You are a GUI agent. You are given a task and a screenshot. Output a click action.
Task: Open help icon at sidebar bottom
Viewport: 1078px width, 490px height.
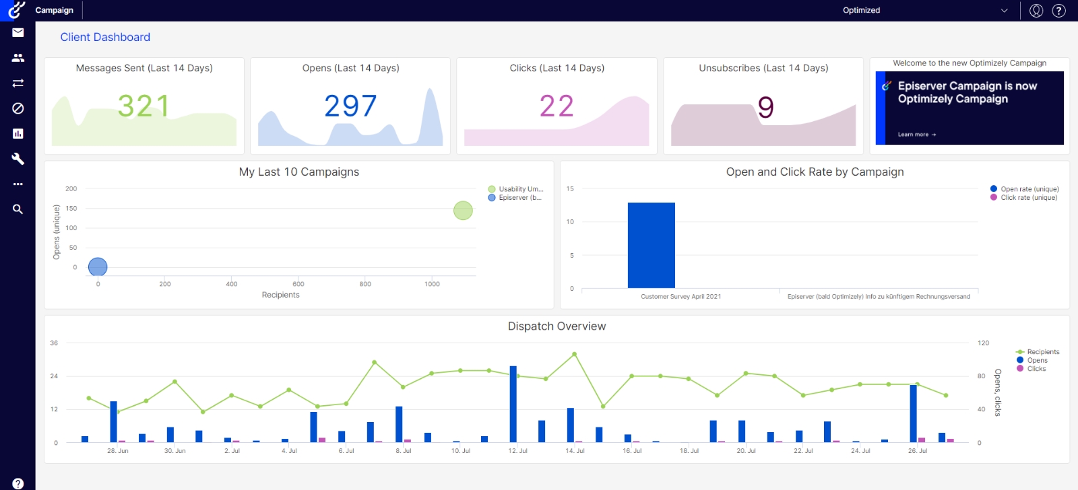pos(18,483)
